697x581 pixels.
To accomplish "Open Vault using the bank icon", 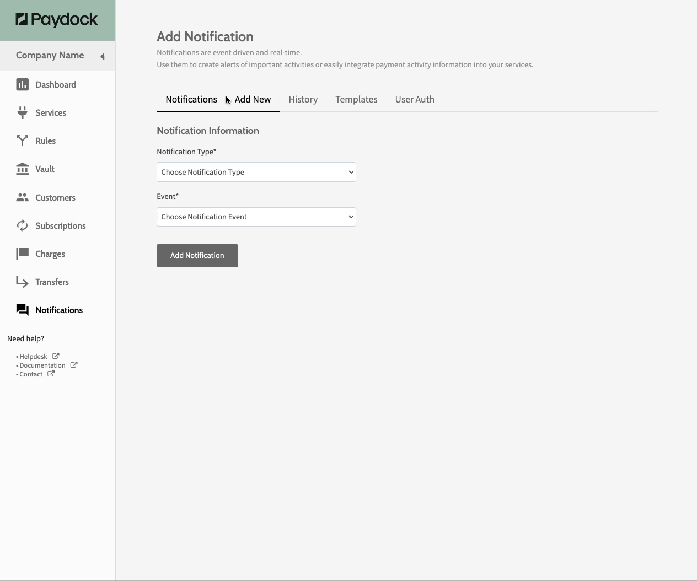I will 22,169.
